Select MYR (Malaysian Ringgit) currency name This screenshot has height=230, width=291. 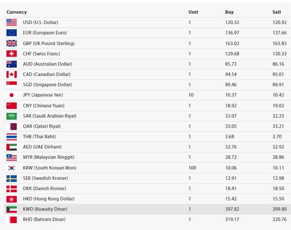[49, 157]
